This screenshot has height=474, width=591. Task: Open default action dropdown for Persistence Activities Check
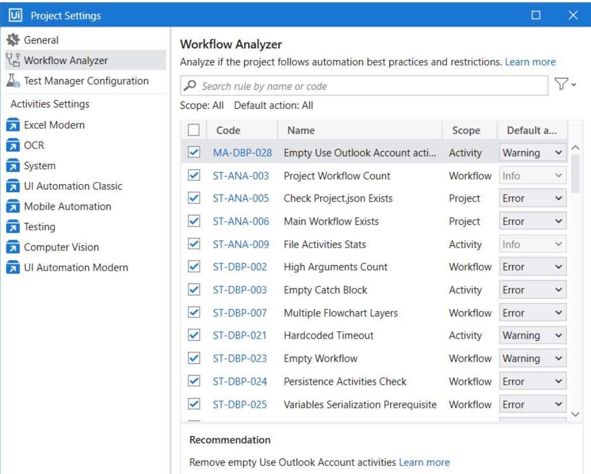(x=533, y=381)
